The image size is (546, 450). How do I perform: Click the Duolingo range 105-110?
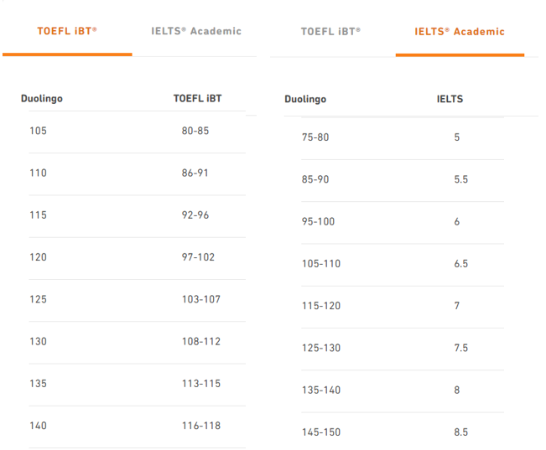[x=321, y=264]
